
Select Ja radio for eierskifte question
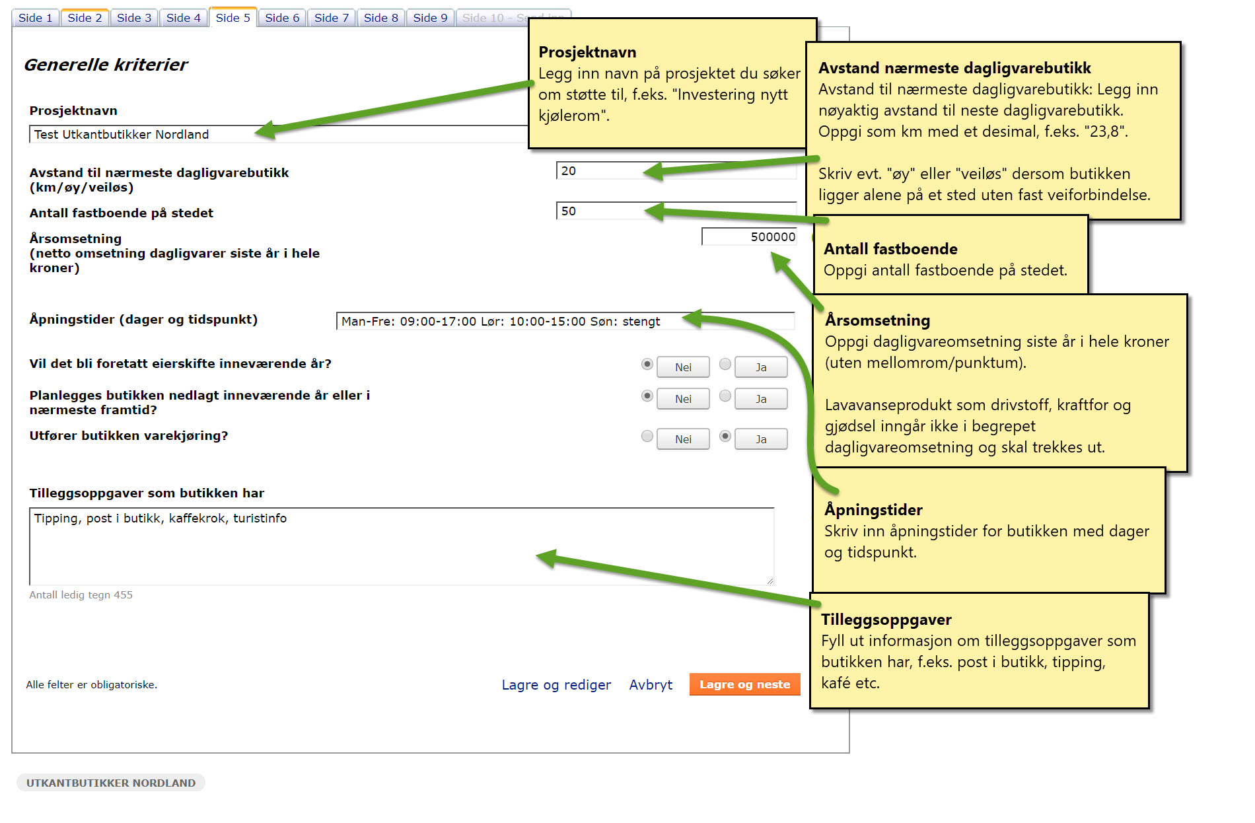(725, 364)
